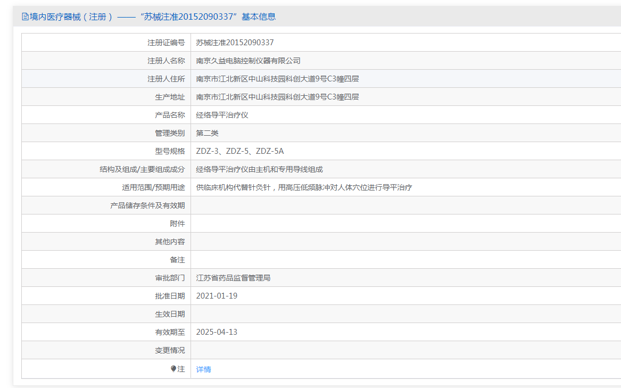Select the address value in 注册人住所 row

[x=277, y=79]
